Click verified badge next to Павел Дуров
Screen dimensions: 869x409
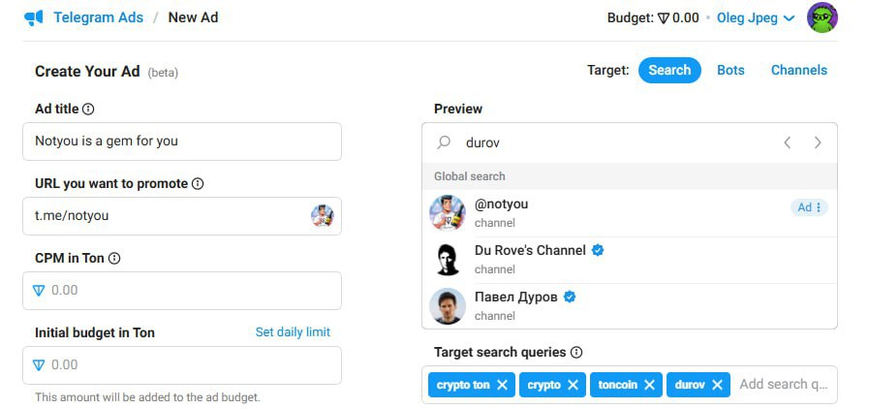pos(570,297)
